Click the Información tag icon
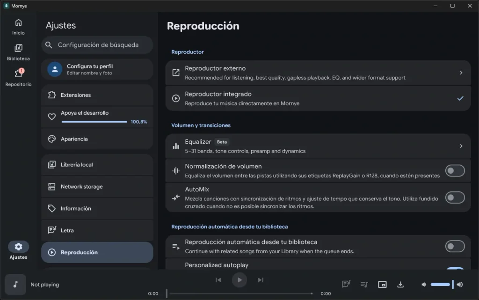The image size is (479, 300). click(x=52, y=209)
